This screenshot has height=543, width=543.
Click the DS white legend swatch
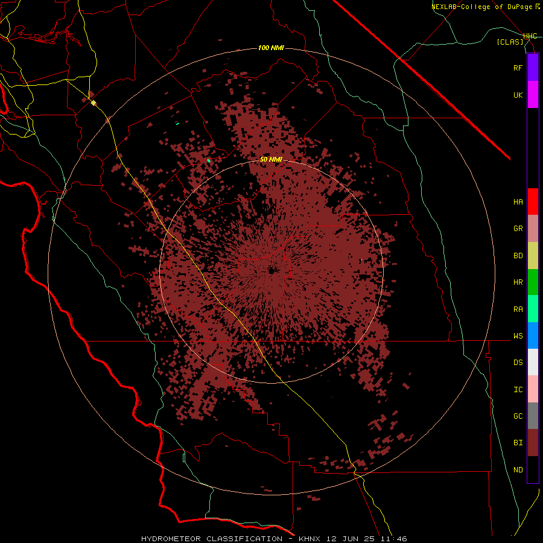pos(533,362)
